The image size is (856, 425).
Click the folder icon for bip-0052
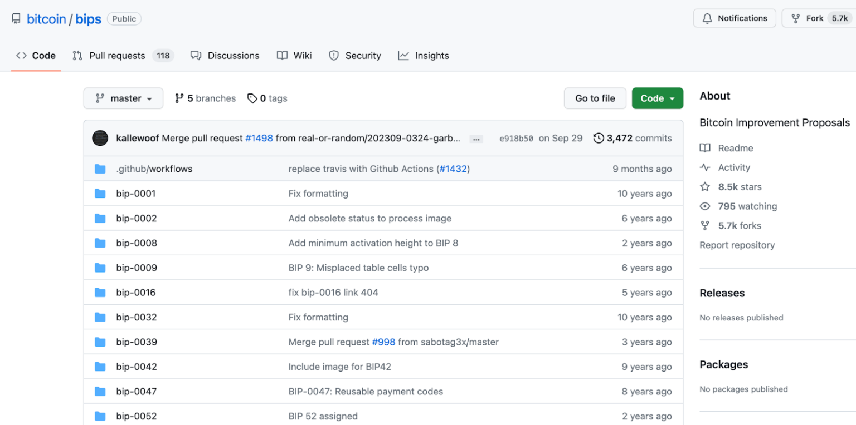coord(100,416)
